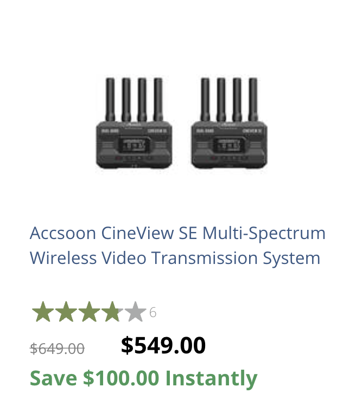Click the display screen on the left unit
Screen dimensions: 343x400
point(134,145)
